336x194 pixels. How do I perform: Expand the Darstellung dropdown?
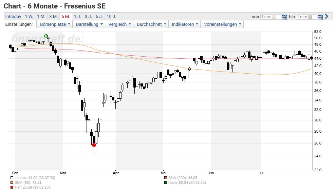pyautogui.click(x=89, y=24)
